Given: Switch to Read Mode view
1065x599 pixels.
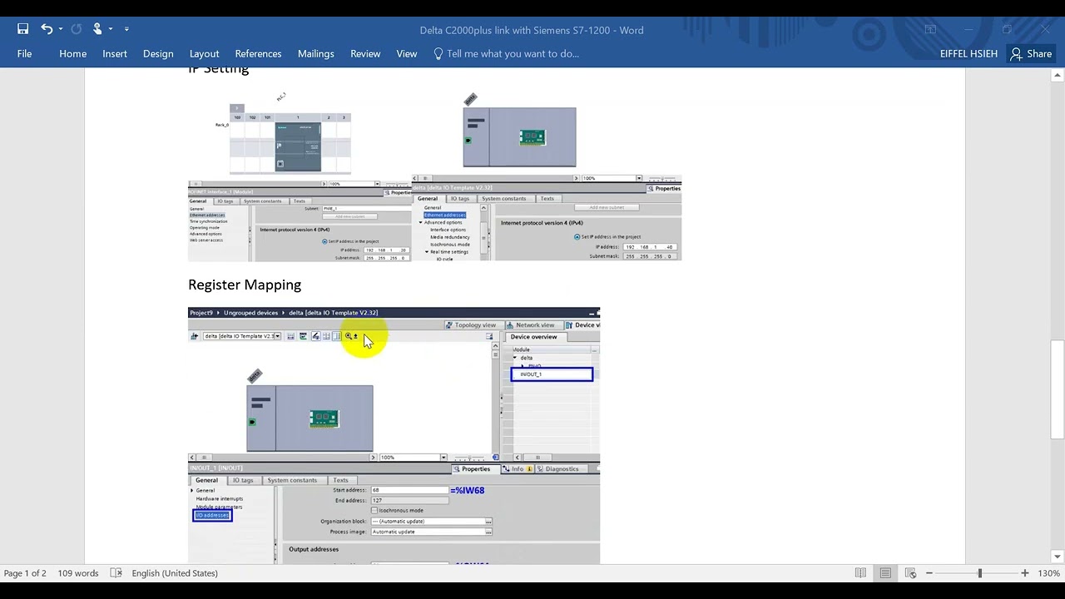Looking at the screenshot, I should [x=860, y=573].
